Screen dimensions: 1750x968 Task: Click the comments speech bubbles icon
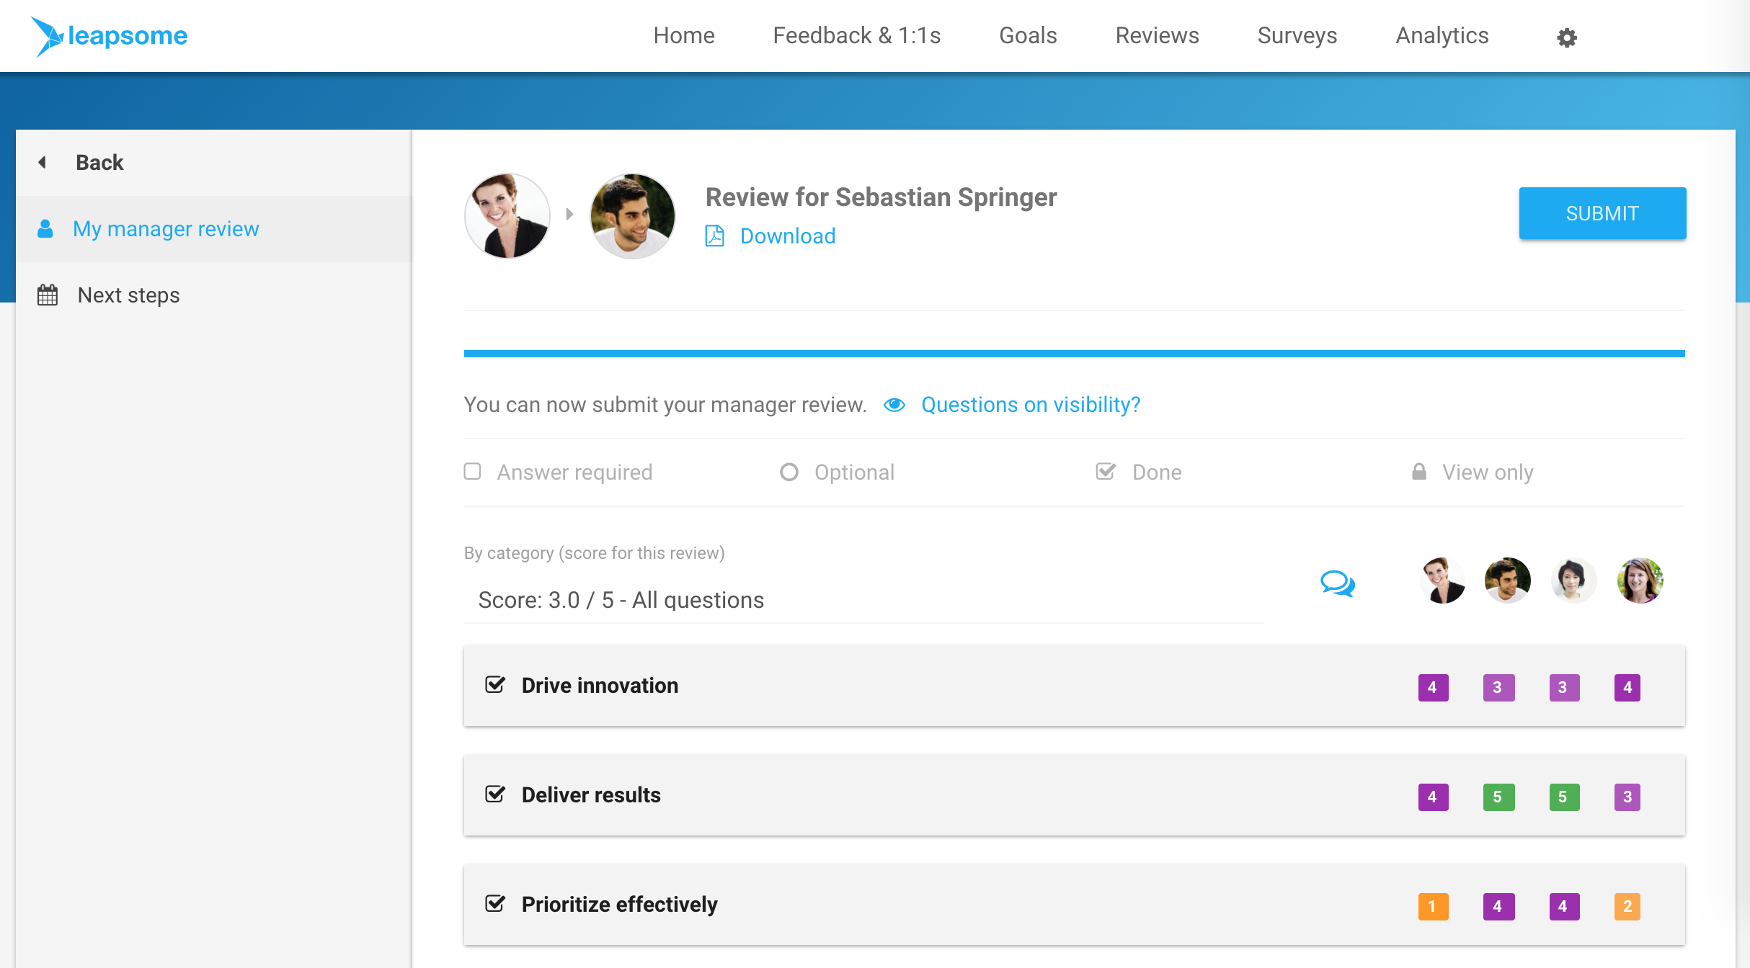tap(1337, 583)
